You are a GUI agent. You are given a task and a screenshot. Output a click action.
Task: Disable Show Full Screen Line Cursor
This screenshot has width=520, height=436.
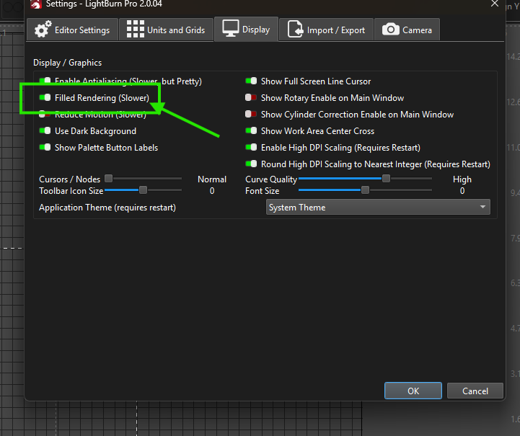tap(252, 81)
